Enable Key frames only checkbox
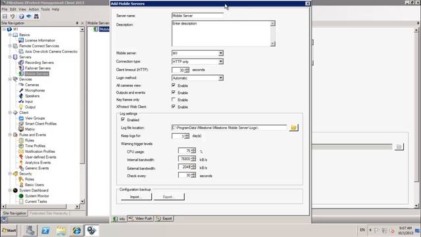 coord(174,99)
